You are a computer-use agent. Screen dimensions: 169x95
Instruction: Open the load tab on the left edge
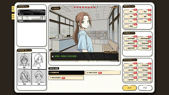[13, 17]
